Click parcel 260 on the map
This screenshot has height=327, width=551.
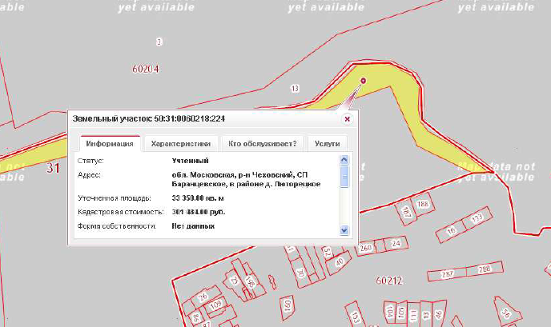pyautogui.click(x=367, y=248)
